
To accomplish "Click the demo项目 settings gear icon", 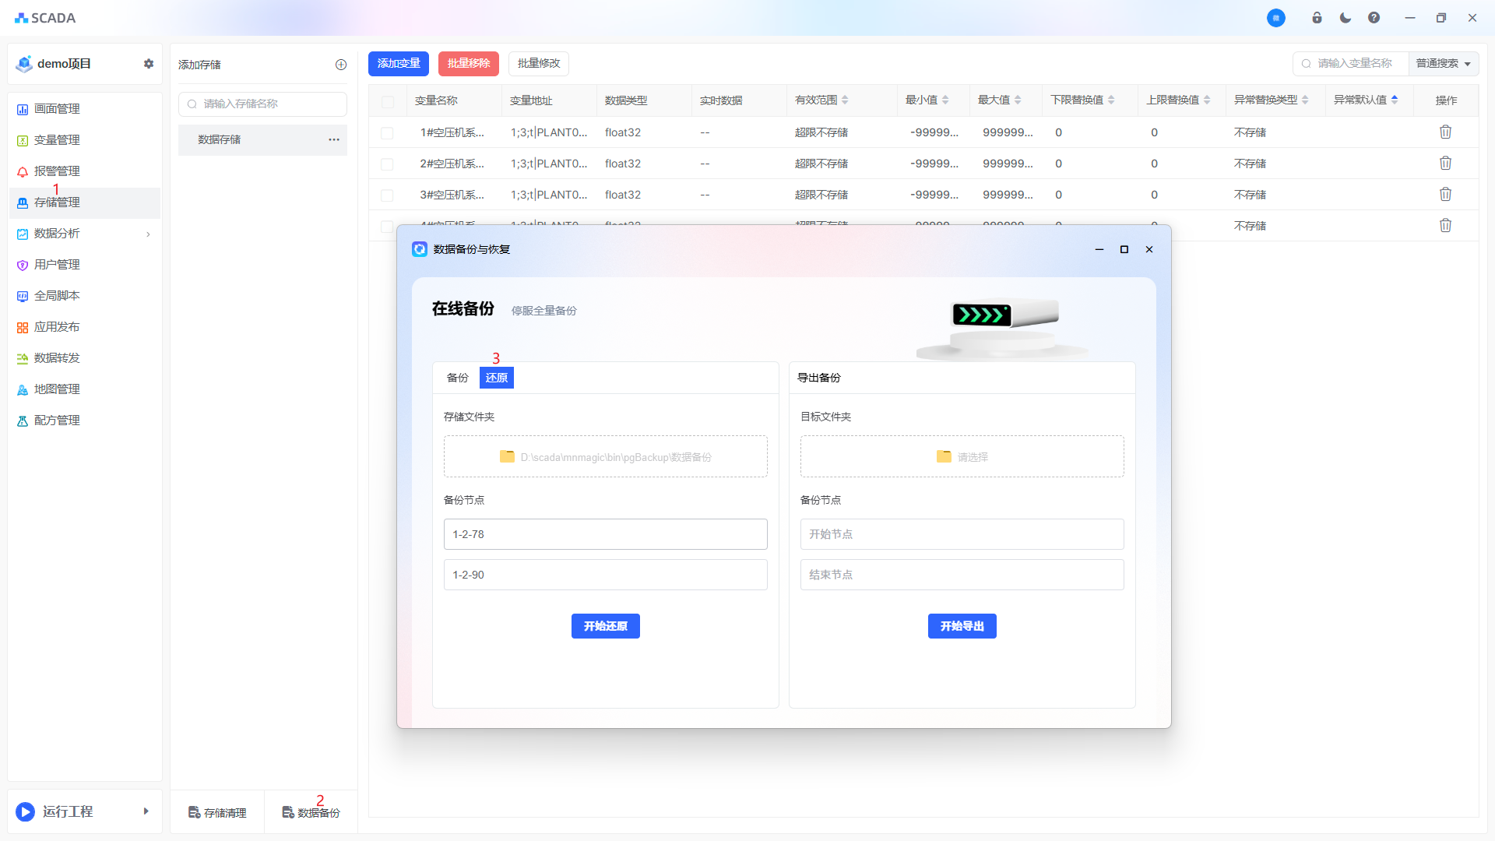I will point(149,64).
